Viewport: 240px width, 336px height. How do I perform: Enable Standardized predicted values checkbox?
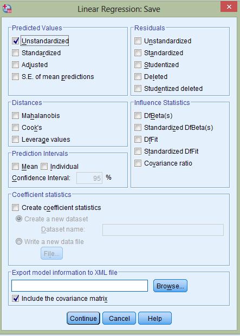[x=16, y=53]
